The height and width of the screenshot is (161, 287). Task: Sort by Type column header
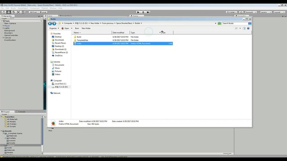(x=145, y=33)
